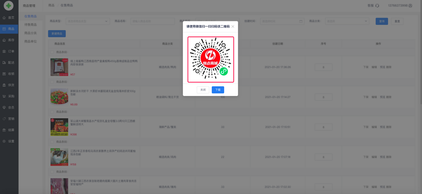Open the 商品类型 dropdown
Image resolution: width=422 pixels, height=194 pixels.
click(88, 21)
